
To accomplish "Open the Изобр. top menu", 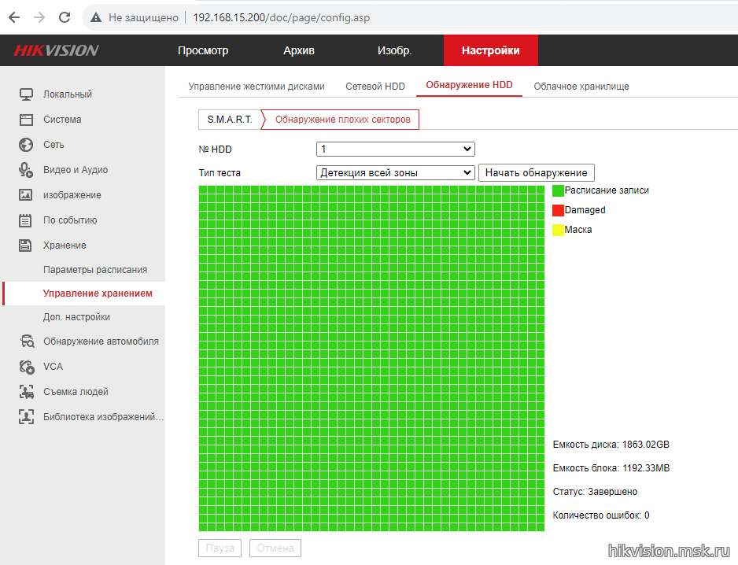I will click(394, 50).
